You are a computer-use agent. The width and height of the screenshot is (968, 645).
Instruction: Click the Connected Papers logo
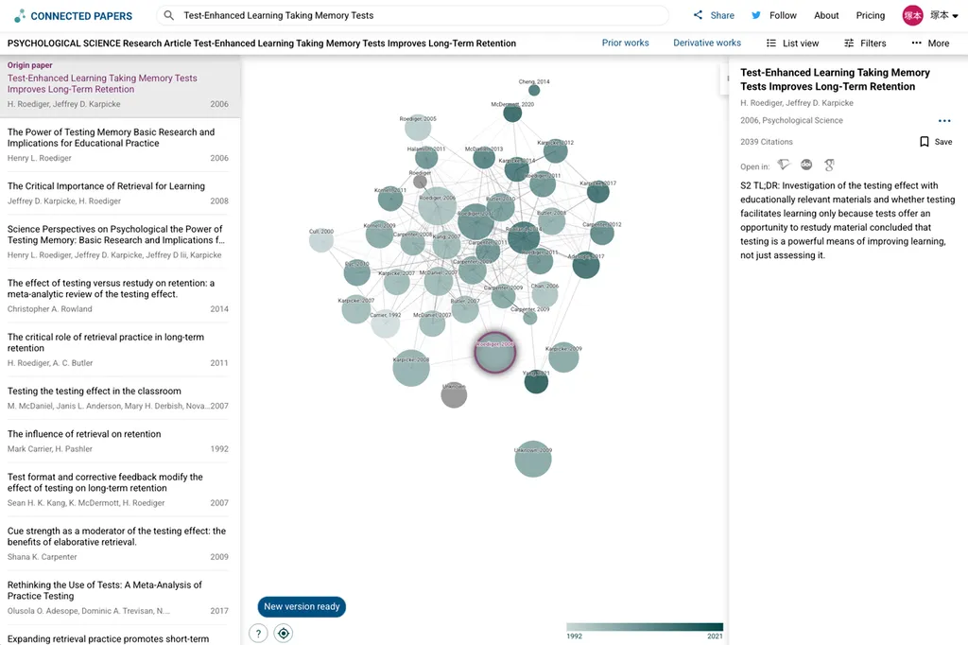click(x=74, y=16)
